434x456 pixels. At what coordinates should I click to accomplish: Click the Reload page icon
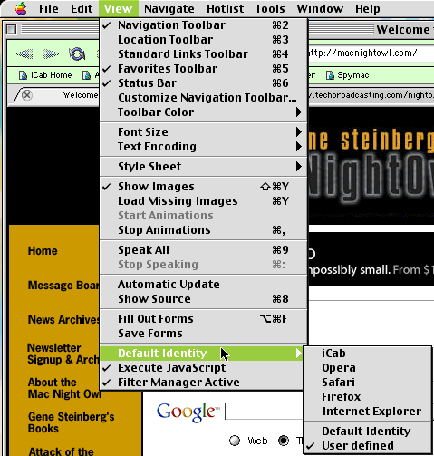(77, 54)
